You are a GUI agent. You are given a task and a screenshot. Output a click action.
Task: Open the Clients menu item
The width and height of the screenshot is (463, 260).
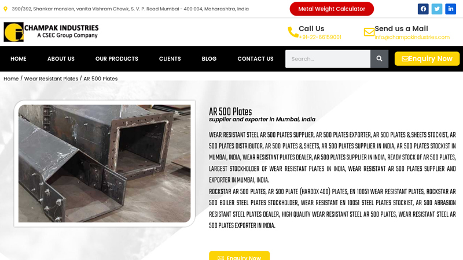click(170, 59)
